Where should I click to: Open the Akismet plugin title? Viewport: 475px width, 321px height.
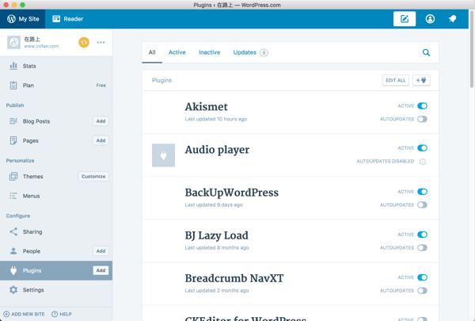pos(207,107)
